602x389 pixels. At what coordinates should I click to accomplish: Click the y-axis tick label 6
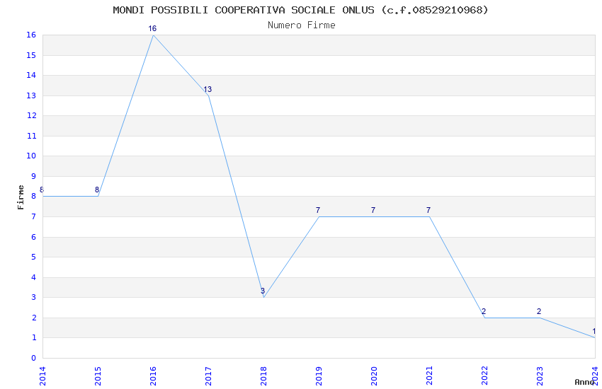coord(34,237)
